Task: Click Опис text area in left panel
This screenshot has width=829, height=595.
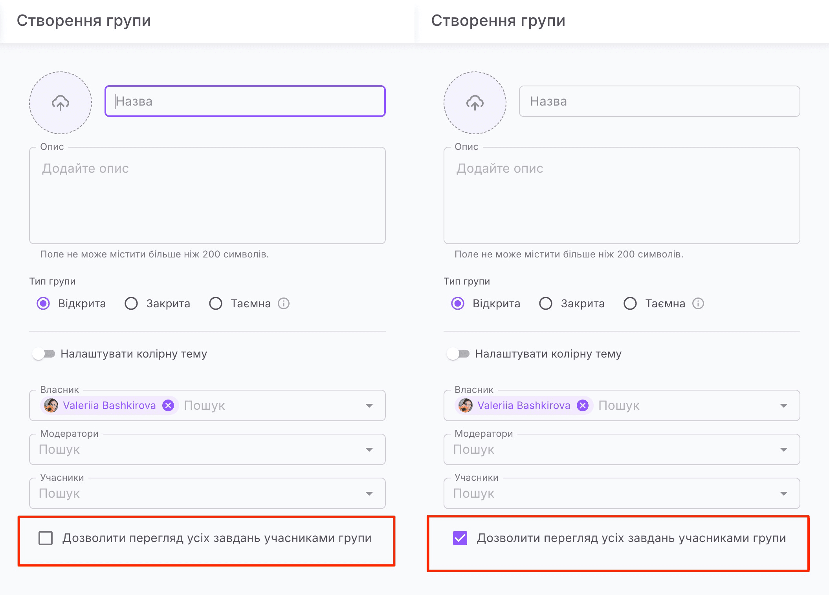Action: [x=207, y=195]
